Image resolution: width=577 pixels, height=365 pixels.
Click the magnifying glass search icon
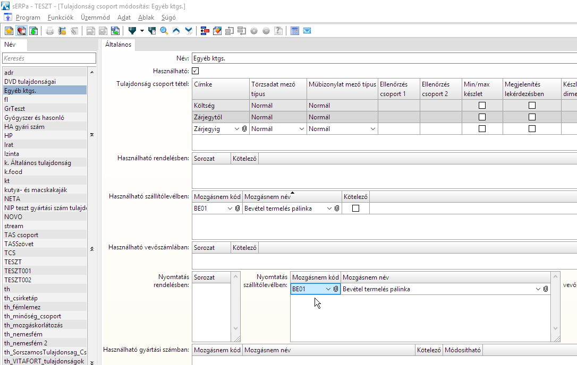point(164,31)
